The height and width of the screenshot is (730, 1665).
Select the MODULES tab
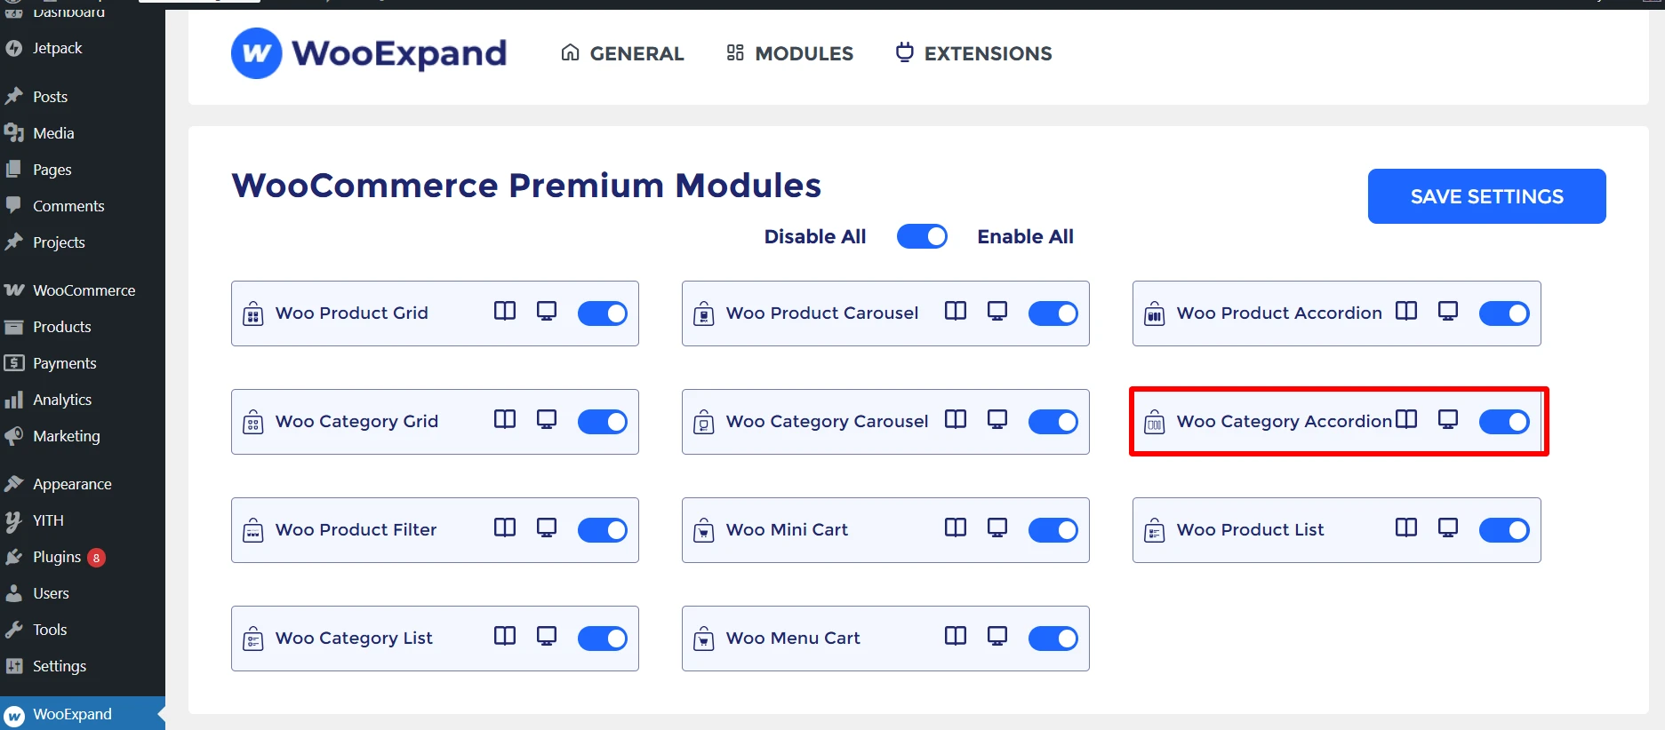[789, 53]
